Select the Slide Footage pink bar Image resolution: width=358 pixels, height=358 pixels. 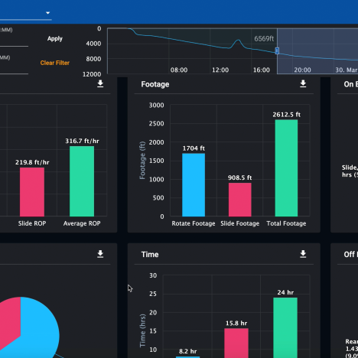(240, 200)
